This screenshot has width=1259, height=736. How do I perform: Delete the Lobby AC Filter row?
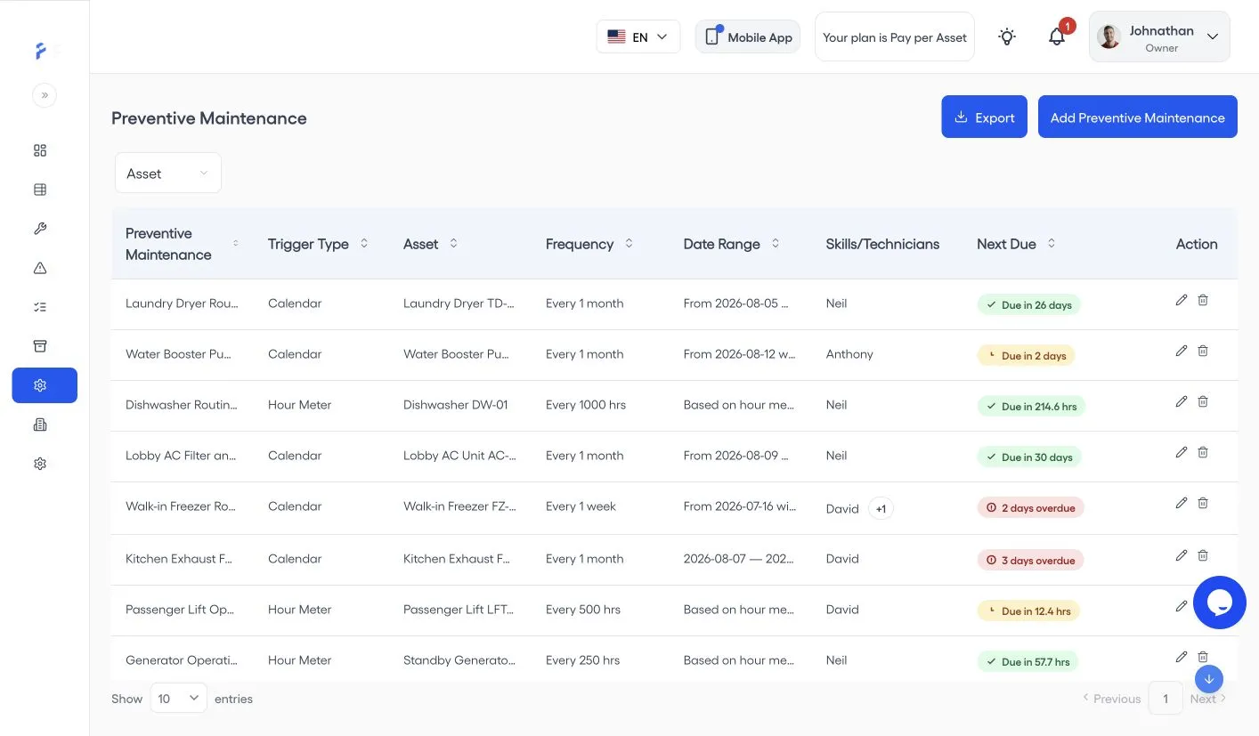pos(1203,452)
